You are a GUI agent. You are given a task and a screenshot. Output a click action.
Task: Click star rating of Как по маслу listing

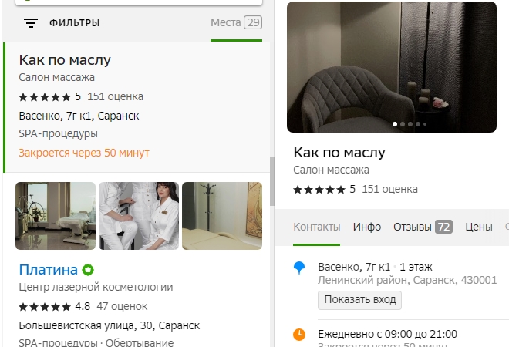45,97
